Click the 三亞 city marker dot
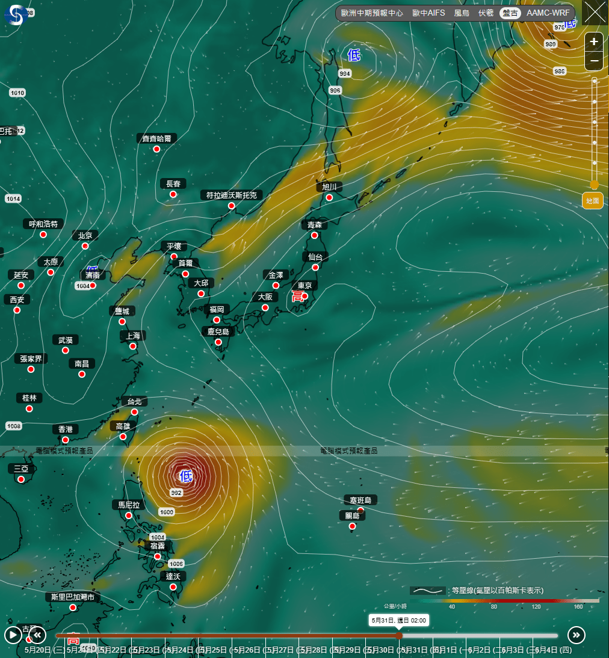This screenshot has height=658, width=609. [21, 479]
